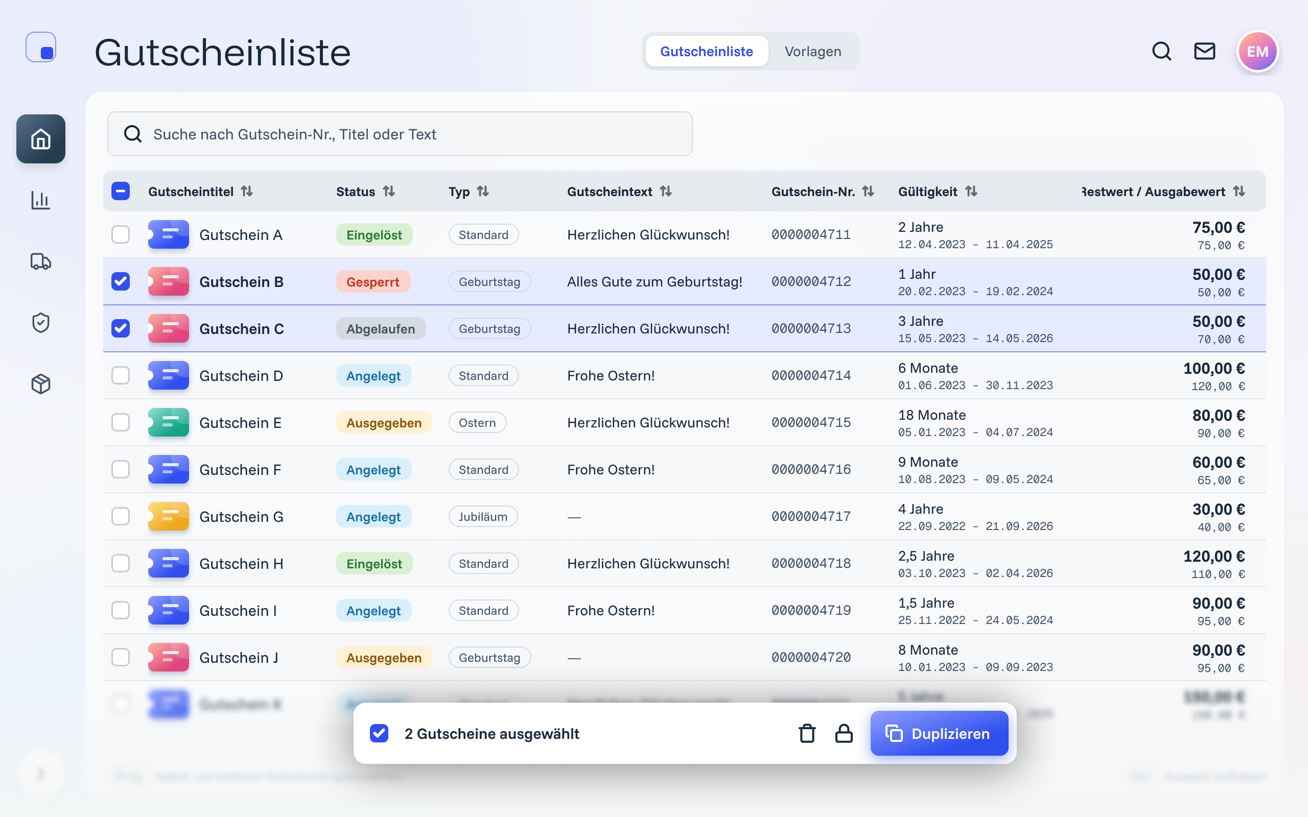Open the home dashboard sidebar icon
Screen dimensions: 1308x817
click(x=40, y=139)
